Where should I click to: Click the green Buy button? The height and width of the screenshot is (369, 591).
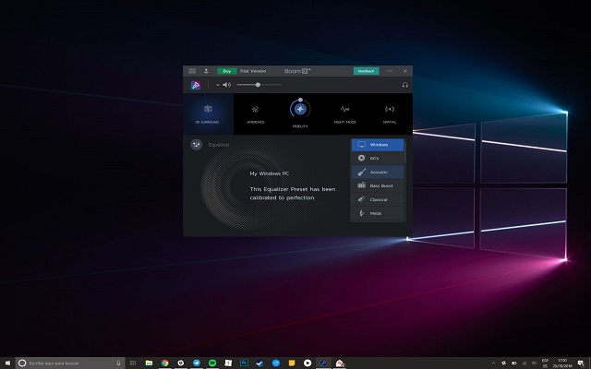(226, 71)
